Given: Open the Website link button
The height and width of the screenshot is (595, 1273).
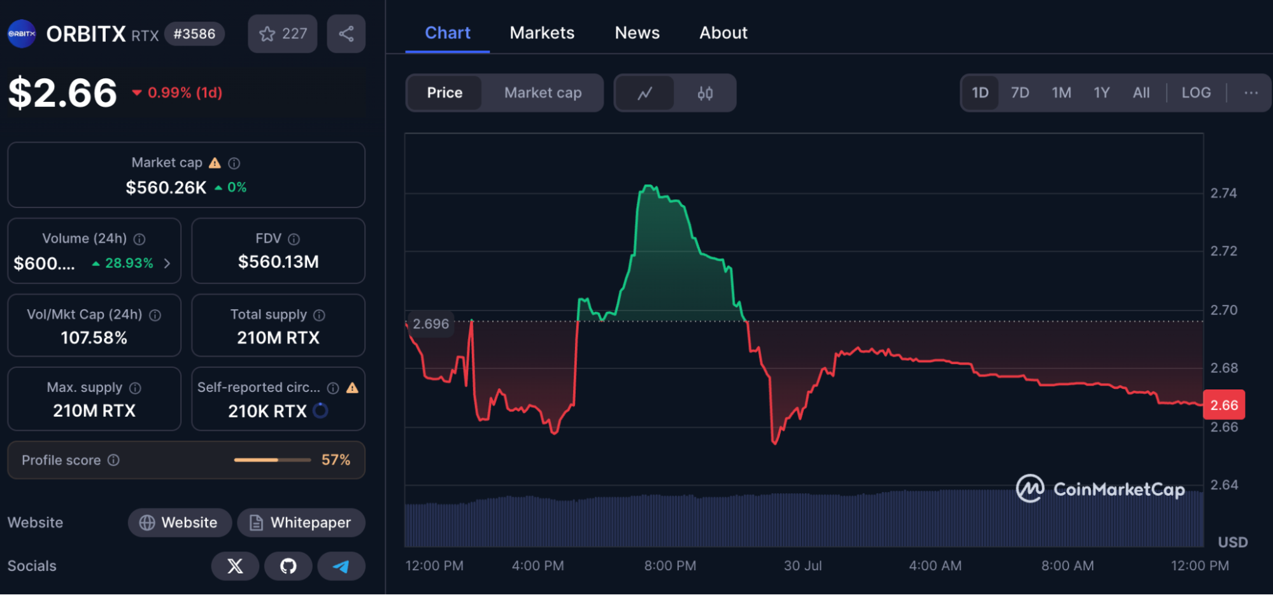Looking at the screenshot, I should tap(180, 523).
